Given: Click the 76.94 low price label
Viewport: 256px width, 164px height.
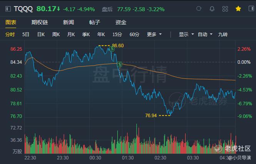Looking at the screenshot, I should [x=151, y=116].
